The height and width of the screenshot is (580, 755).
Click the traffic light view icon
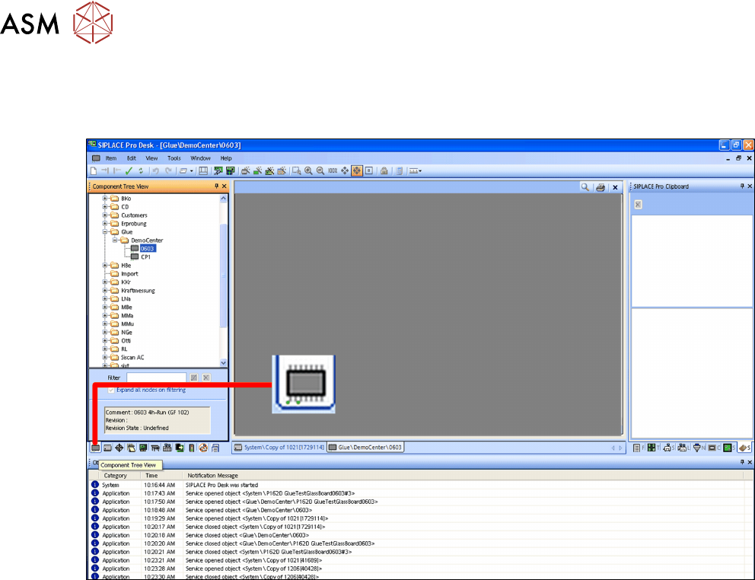coord(192,448)
